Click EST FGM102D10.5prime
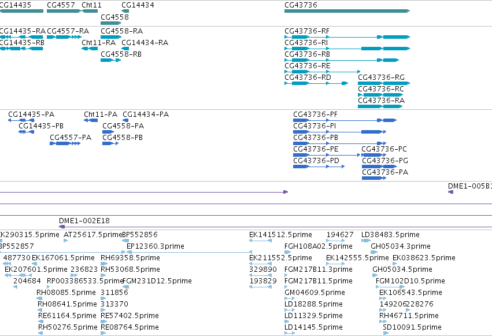 (x=390, y=287)
